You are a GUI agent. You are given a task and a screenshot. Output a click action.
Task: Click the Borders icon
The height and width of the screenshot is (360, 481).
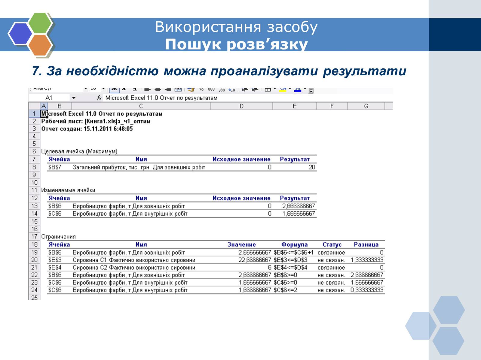pyautogui.click(x=268, y=89)
